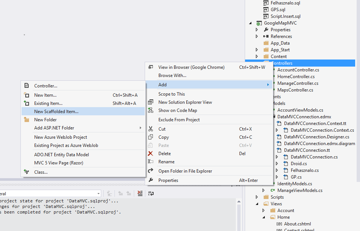This screenshot has height=231, width=360.
Task: Open the Output source dropdown
Action: [98, 193]
